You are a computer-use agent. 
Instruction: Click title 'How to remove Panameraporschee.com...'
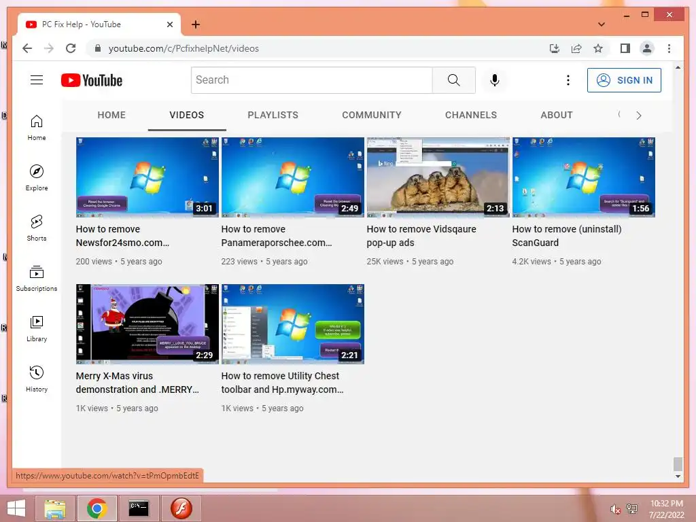[277, 236]
